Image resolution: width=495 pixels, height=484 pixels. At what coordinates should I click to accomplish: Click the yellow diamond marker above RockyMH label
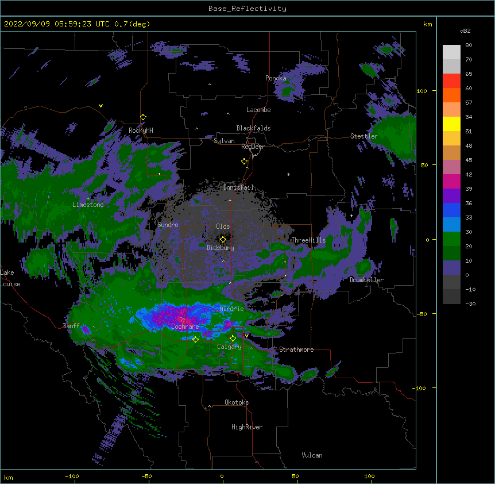pos(143,117)
